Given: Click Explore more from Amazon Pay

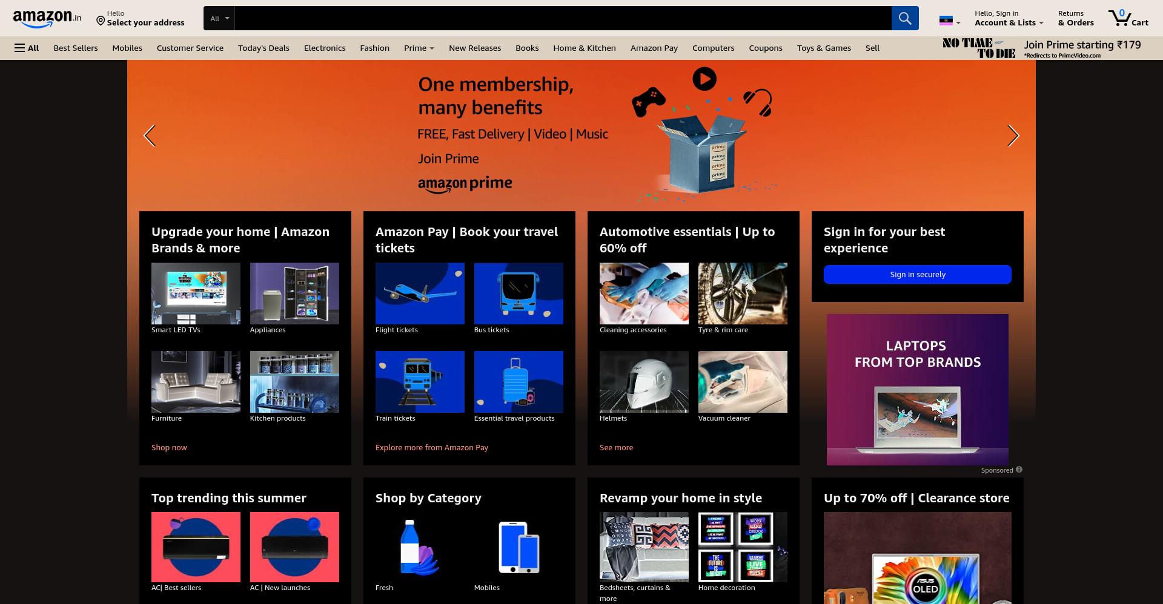Looking at the screenshot, I should pyautogui.click(x=432, y=447).
